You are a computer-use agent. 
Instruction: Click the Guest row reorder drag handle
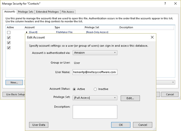click(27, 32)
